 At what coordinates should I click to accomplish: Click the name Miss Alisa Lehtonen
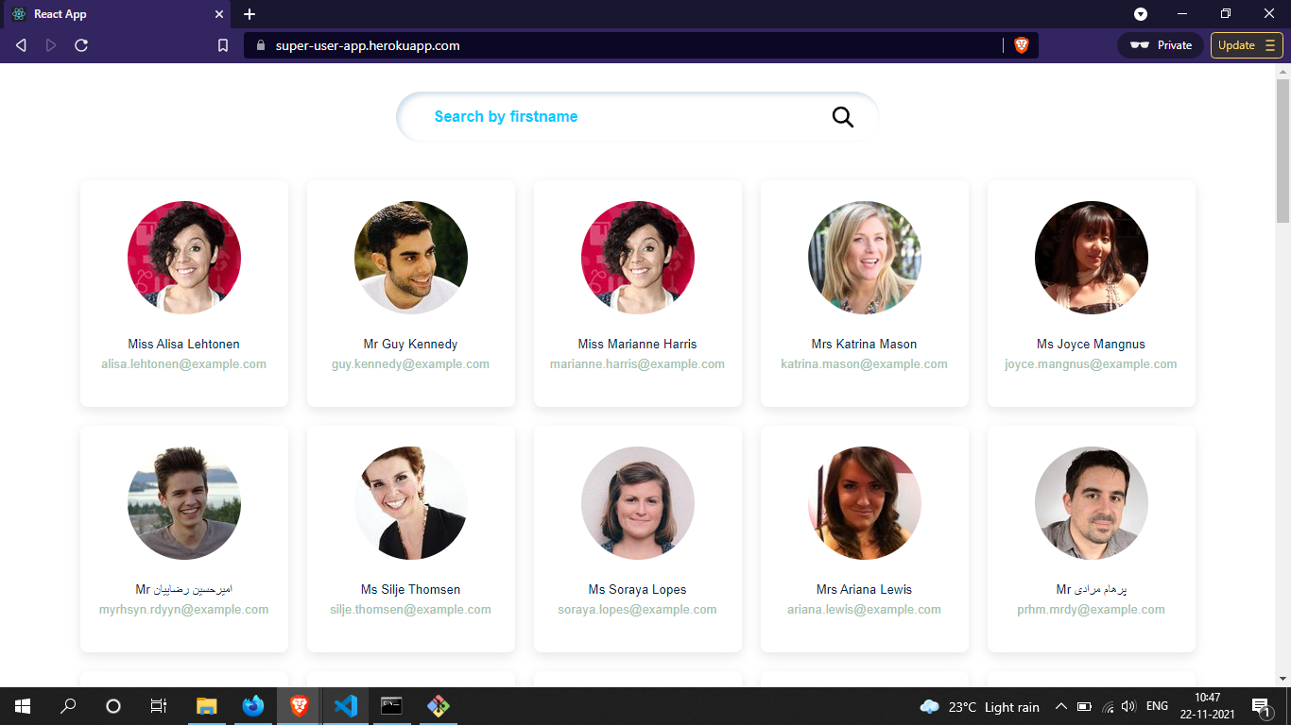tap(184, 345)
